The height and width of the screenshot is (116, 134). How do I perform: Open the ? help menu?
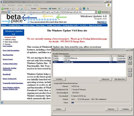click(x=41, y=5)
